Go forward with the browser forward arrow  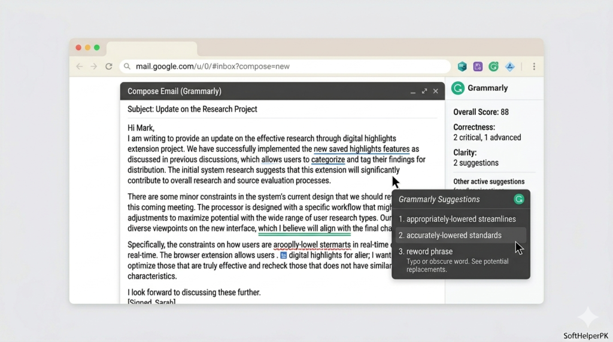(x=94, y=66)
